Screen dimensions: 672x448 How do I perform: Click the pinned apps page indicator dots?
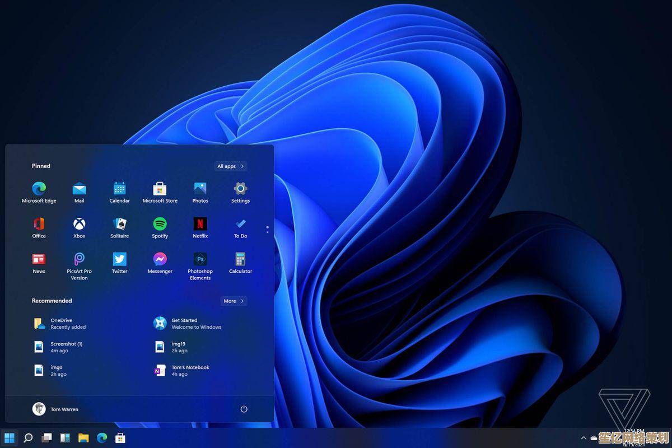click(267, 230)
